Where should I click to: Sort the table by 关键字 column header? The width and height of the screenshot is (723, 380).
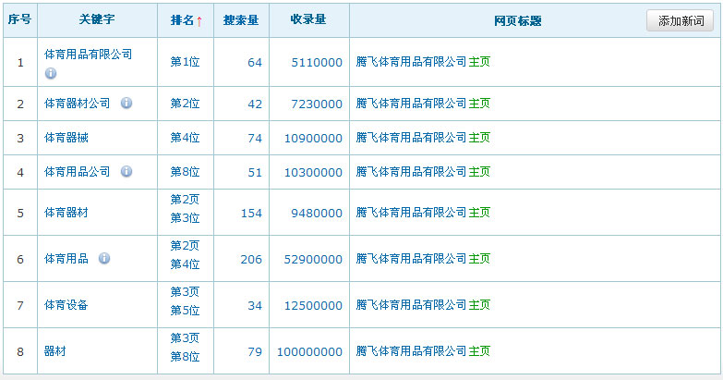pos(97,19)
